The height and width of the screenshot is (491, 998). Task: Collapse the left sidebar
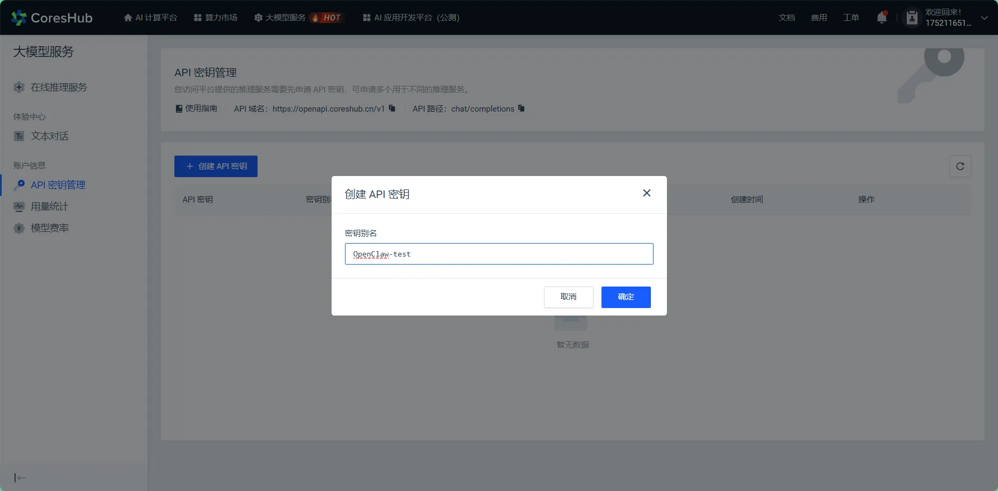[20, 478]
